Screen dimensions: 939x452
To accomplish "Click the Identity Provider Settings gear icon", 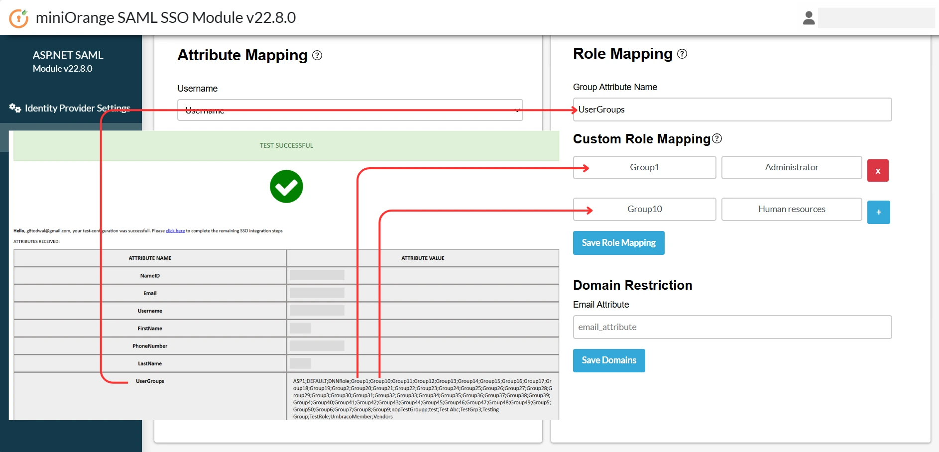I will pos(15,108).
